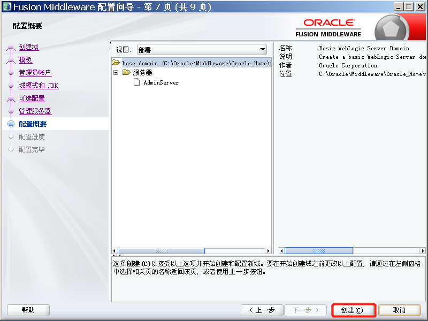Minimize the configuration wizard window
Image resolution: width=428 pixels, height=321 pixels.
click(399, 6)
